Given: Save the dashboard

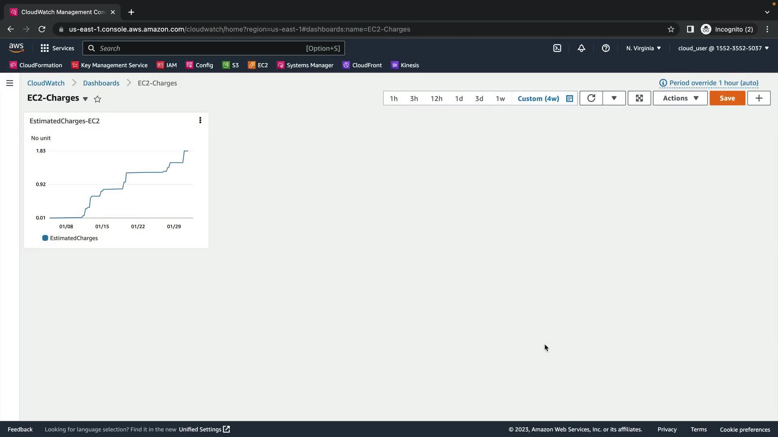Looking at the screenshot, I should [727, 98].
